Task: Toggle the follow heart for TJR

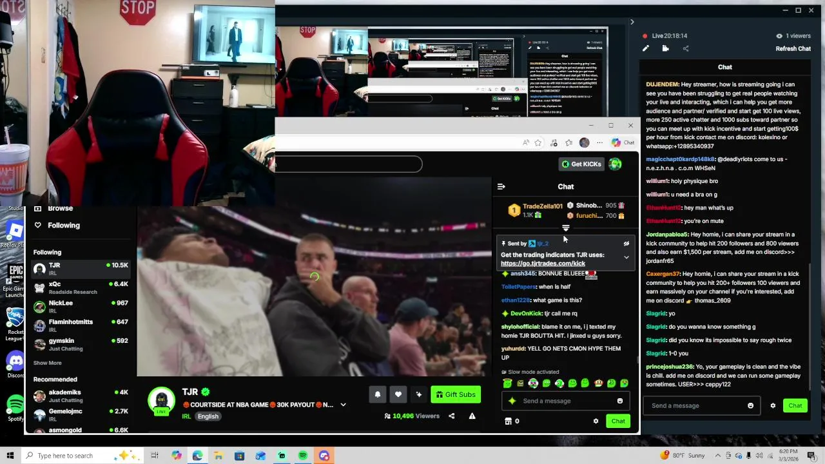Action: tap(398, 395)
